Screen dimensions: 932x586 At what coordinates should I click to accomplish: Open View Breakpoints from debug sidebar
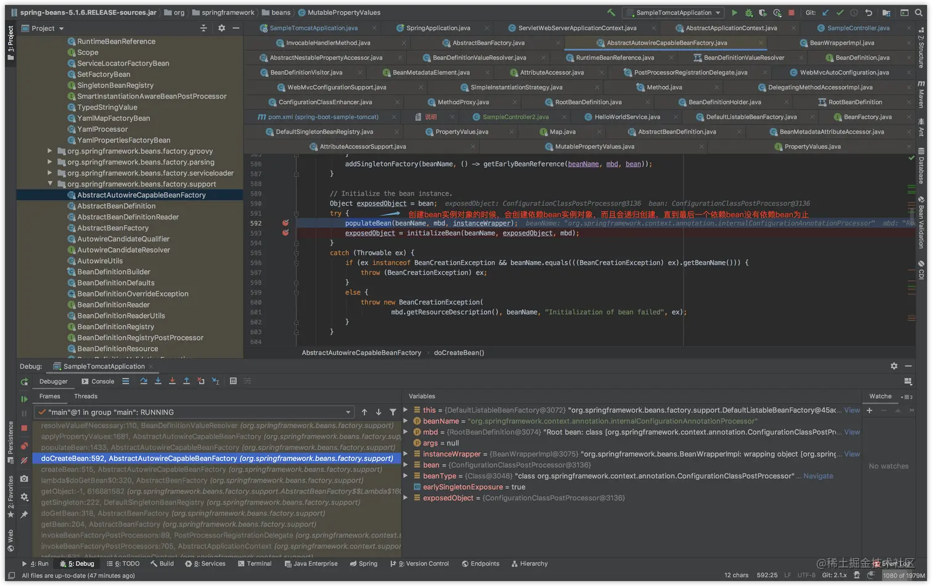[24, 446]
